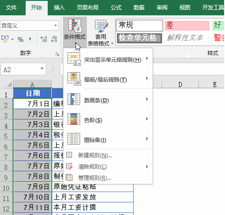
Task: Select cell containing 7月10日
Action: coord(32,197)
